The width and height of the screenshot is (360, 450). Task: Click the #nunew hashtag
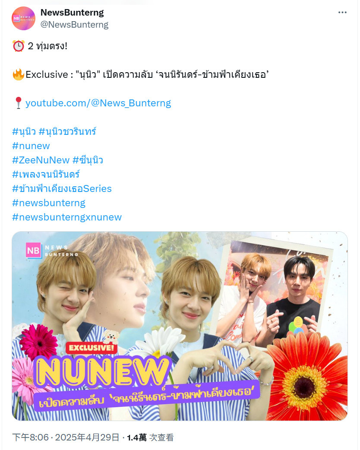(31, 146)
